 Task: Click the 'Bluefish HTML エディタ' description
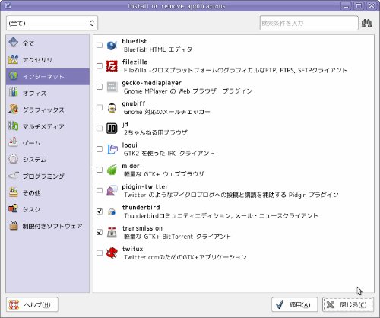pyautogui.click(x=157, y=49)
